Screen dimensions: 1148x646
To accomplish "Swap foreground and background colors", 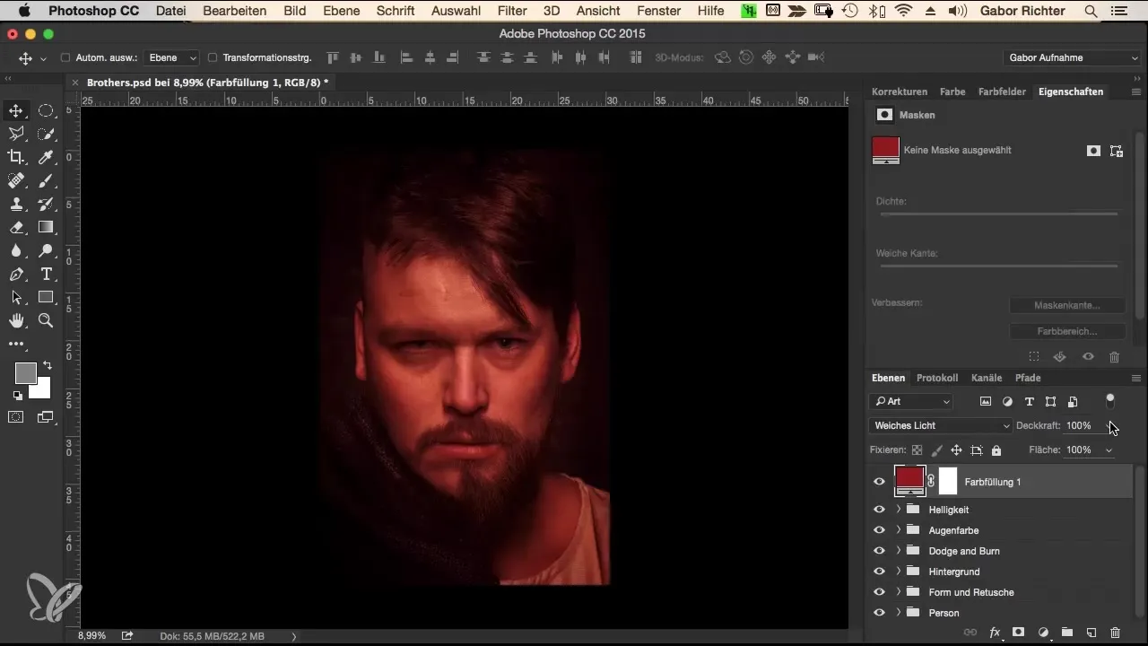I will tap(48, 366).
